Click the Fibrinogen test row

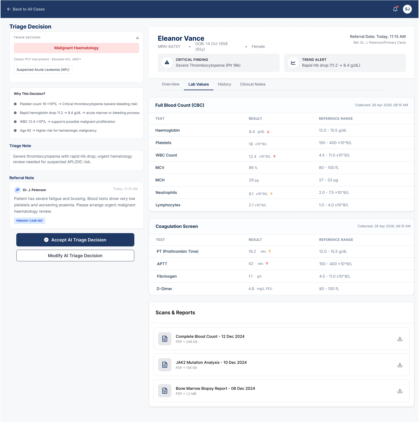coord(281,276)
